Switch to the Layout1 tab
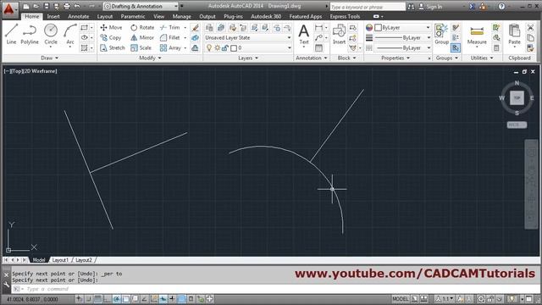The image size is (542, 305). tap(60, 260)
